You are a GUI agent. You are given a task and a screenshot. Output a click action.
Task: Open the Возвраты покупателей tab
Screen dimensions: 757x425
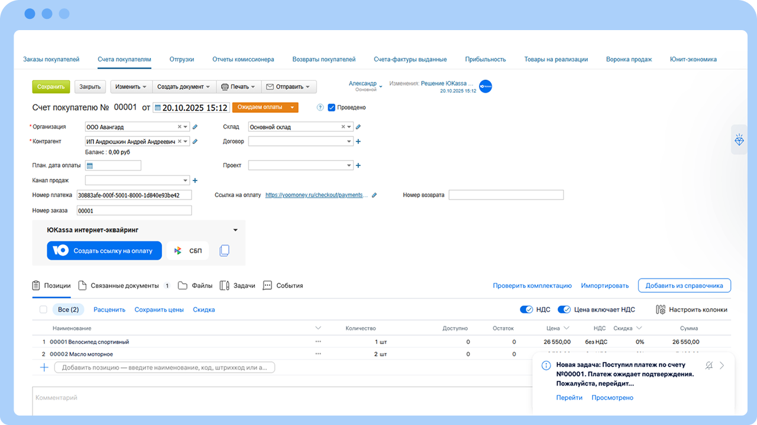pyautogui.click(x=324, y=59)
